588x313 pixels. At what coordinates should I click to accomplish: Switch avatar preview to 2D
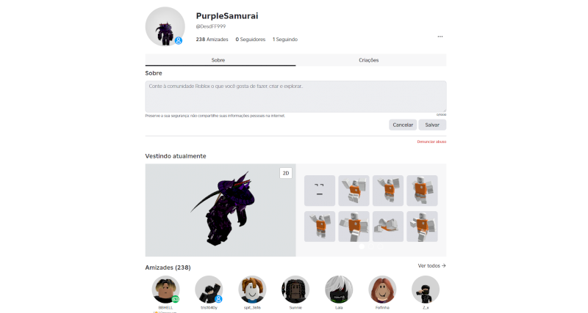pos(286,173)
